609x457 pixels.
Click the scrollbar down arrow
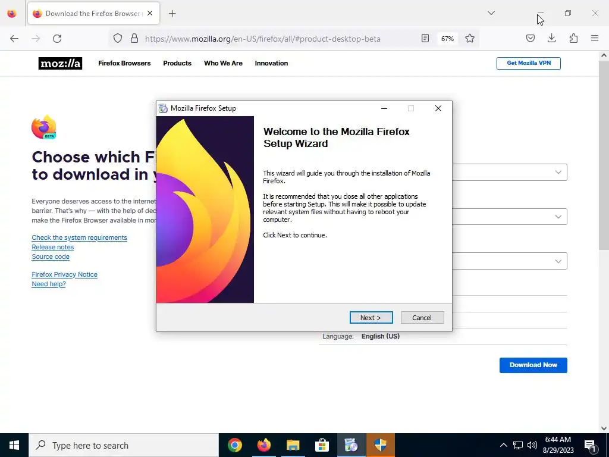[604, 428]
